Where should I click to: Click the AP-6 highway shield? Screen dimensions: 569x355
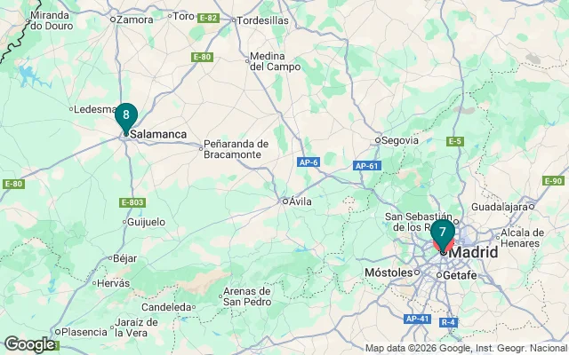(x=309, y=162)
